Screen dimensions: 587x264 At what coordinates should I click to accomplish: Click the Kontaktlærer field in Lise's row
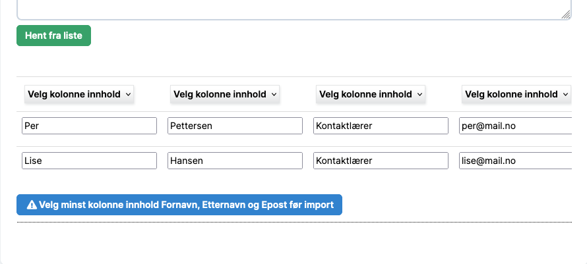point(381,161)
